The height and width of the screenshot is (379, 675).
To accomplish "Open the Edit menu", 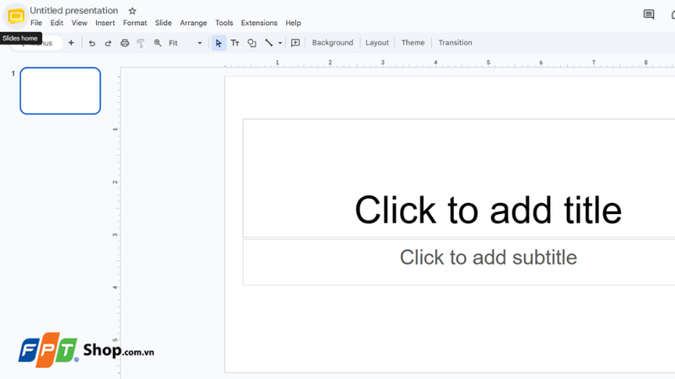I will pos(57,23).
